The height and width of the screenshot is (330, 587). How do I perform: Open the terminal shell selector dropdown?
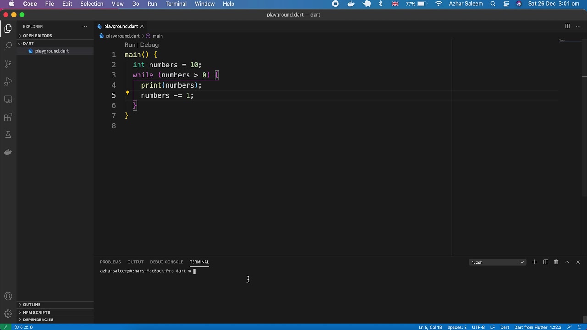[498, 262]
